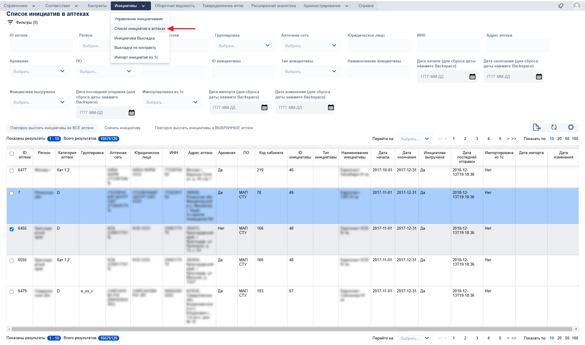585x345 pixels.
Task: Open the Соответствия menu
Action: (x=62, y=6)
